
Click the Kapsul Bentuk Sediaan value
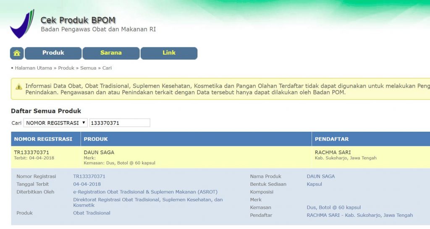(314, 184)
